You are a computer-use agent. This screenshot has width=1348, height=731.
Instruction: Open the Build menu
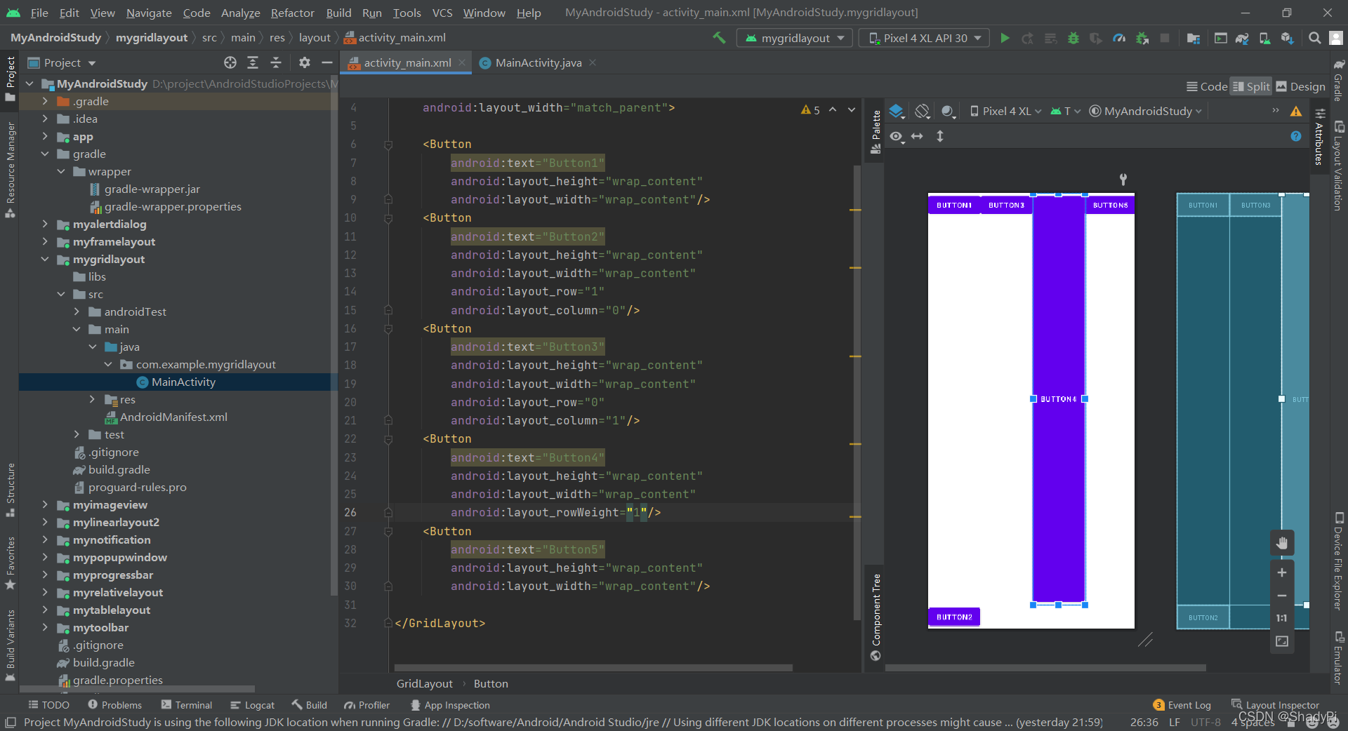(x=338, y=13)
